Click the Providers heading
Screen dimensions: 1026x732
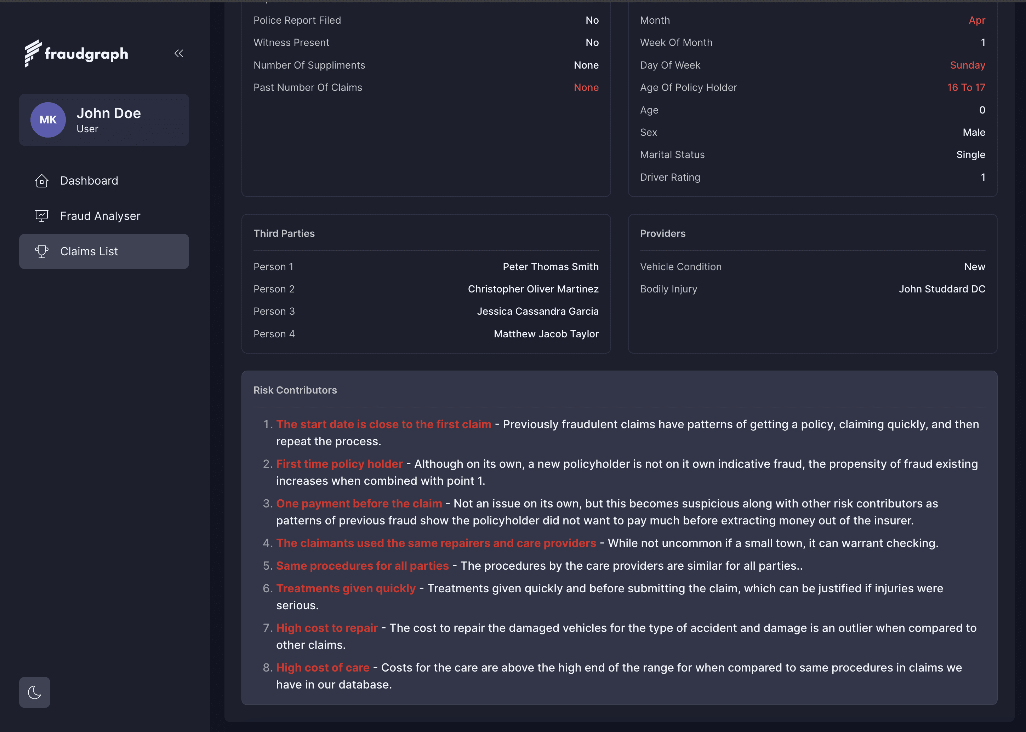pyautogui.click(x=663, y=233)
